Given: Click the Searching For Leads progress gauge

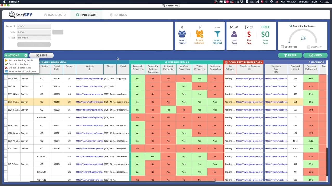Looking at the screenshot, I should (x=303, y=36).
